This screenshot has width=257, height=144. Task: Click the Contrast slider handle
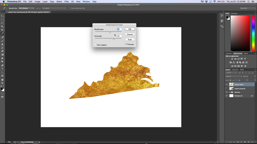pyautogui.click(x=114, y=39)
